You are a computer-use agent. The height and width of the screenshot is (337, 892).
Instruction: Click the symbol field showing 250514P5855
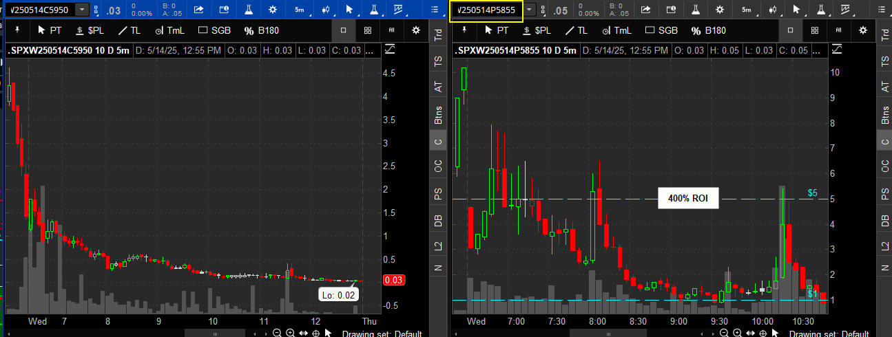pos(485,10)
